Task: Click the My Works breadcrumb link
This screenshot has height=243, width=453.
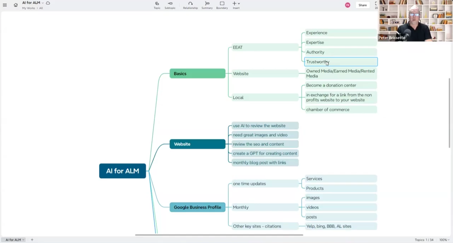Action: pyautogui.click(x=28, y=8)
